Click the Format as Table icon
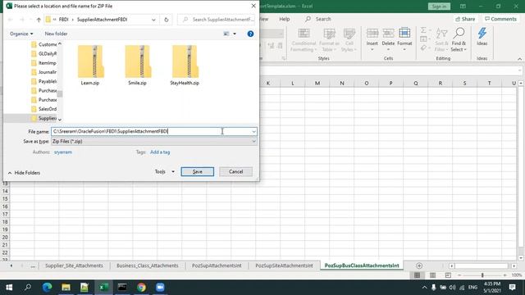 coord(329,33)
